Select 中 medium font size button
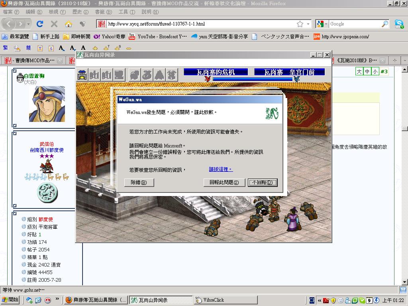 [367, 71]
